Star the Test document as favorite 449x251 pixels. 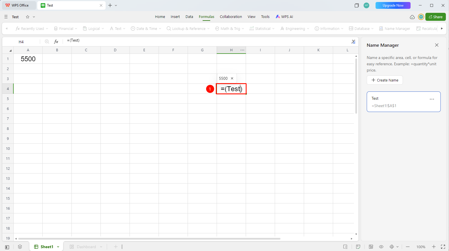[28, 17]
